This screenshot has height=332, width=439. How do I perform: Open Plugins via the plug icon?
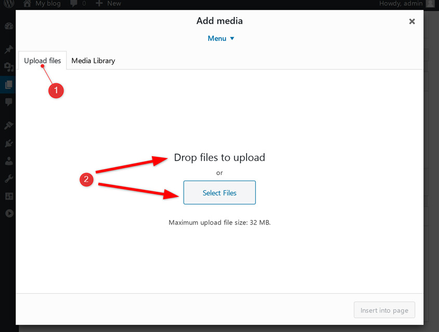[8, 143]
